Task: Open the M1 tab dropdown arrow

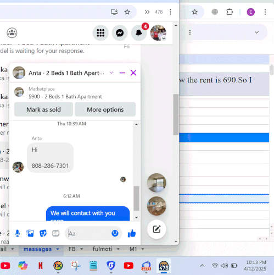Action: click(x=143, y=249)
